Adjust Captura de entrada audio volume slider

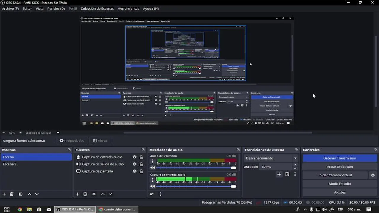(196, 186)
